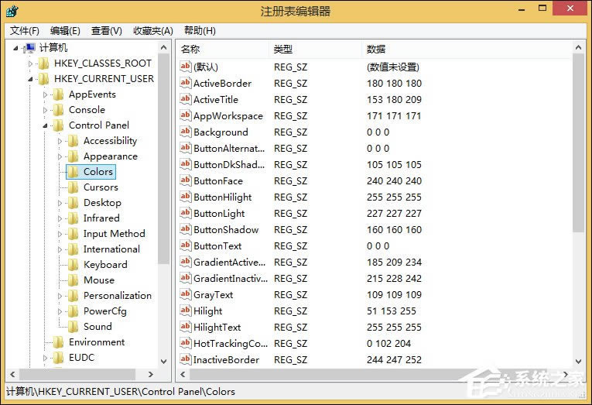
Task: Select the HKEY_CLASSES_ROOT folder icon
Action: (x=44, y=63)
